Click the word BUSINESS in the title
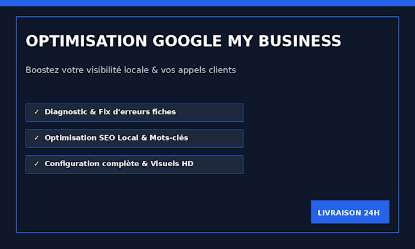 [300, 41]
